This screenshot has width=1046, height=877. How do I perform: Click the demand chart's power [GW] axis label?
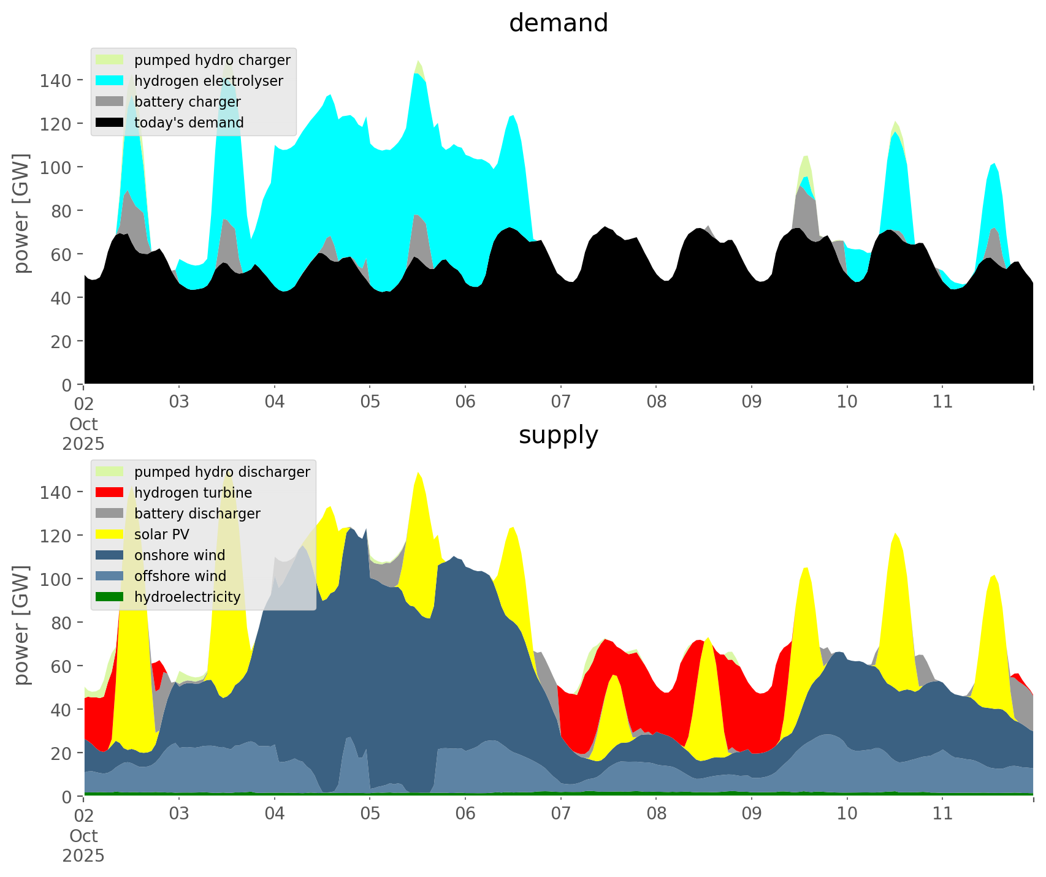[x=21, y=213]
